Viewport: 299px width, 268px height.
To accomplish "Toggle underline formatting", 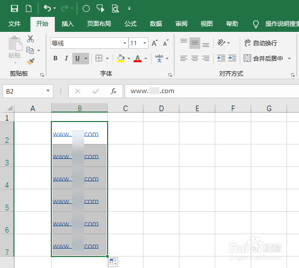I will click(x=77, y=58).
